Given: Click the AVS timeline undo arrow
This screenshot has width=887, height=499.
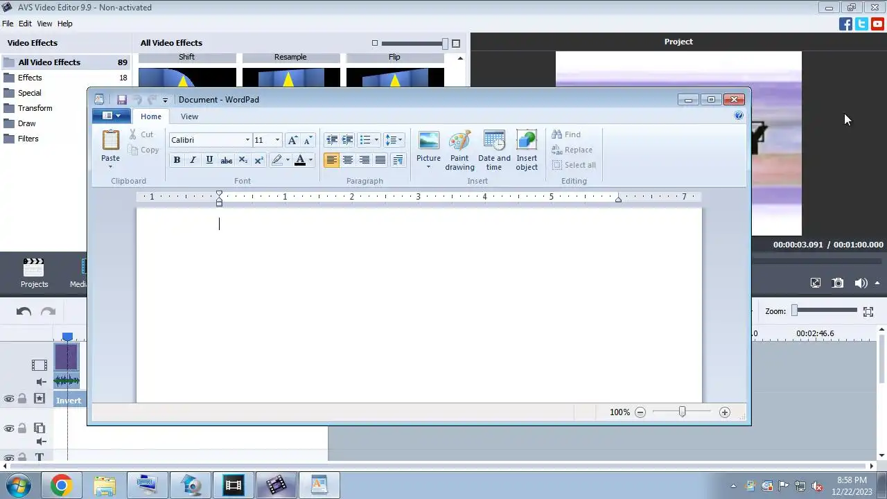Looking at the screenshot, I should 24,312.
